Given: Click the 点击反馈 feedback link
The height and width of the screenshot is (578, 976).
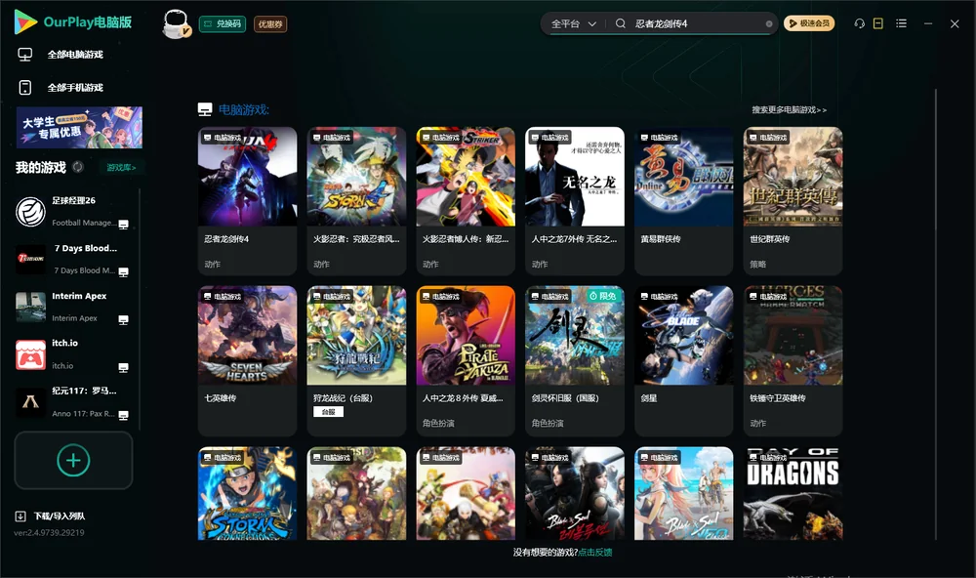Looking at the screenshot, I should pos(595,552).
